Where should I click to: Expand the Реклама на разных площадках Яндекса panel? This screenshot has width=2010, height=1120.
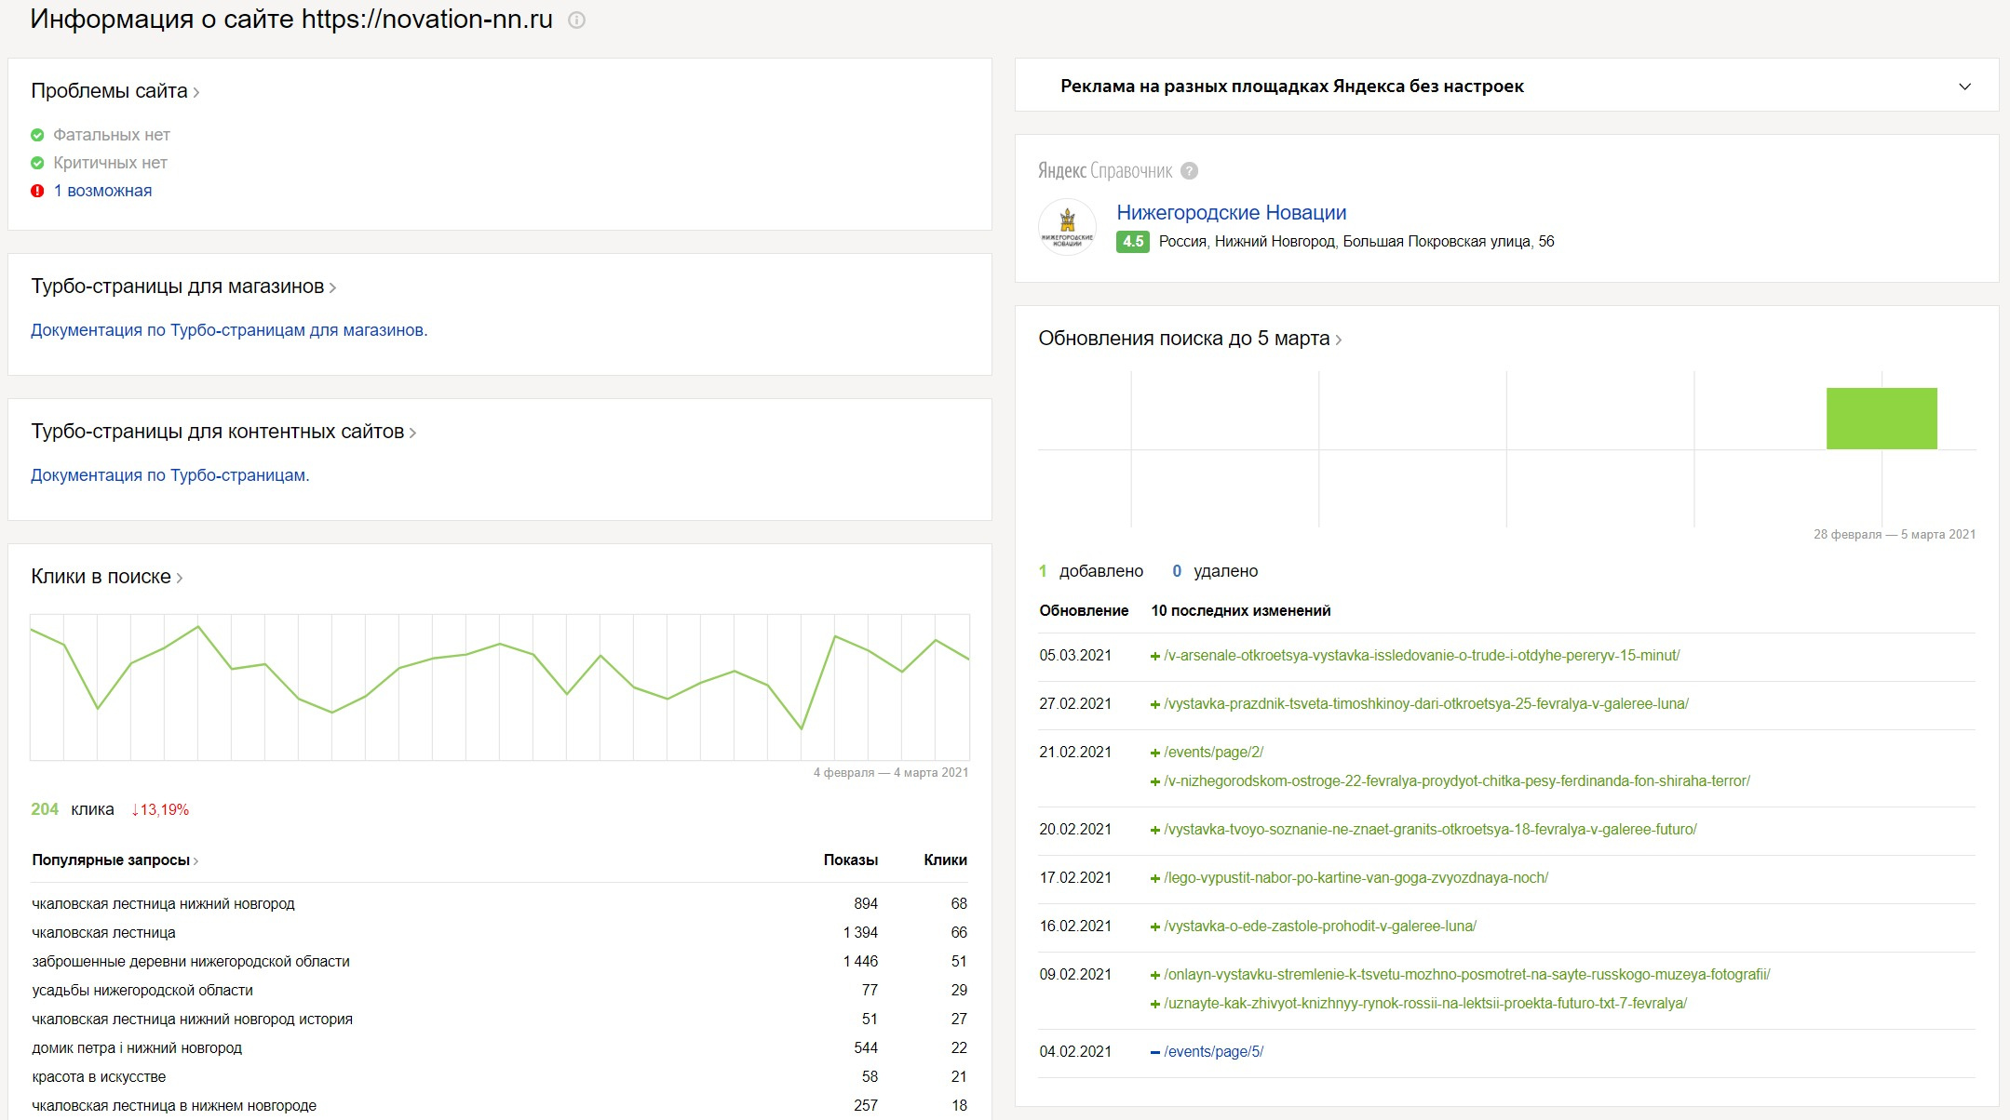coord(1964,87)
